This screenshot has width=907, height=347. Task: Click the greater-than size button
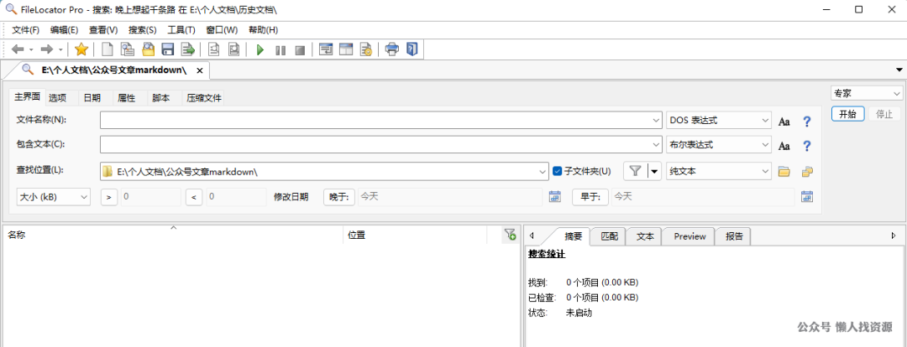pyautogui.click(x=108, y=197)
